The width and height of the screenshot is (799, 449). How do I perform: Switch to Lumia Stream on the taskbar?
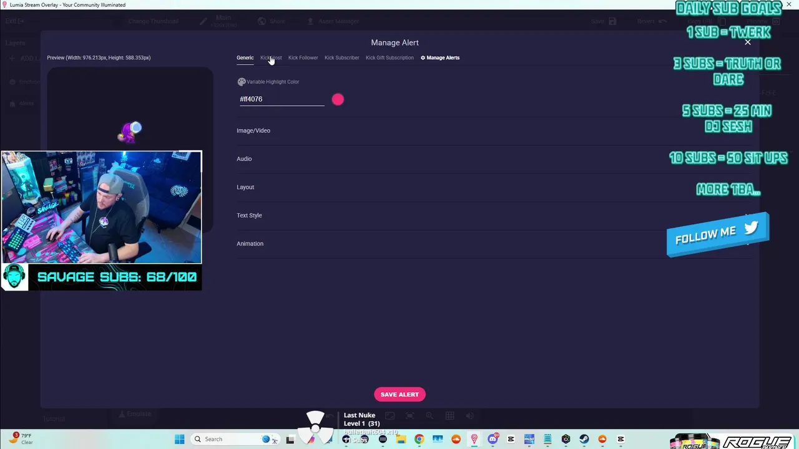click(x=474, y=439)
